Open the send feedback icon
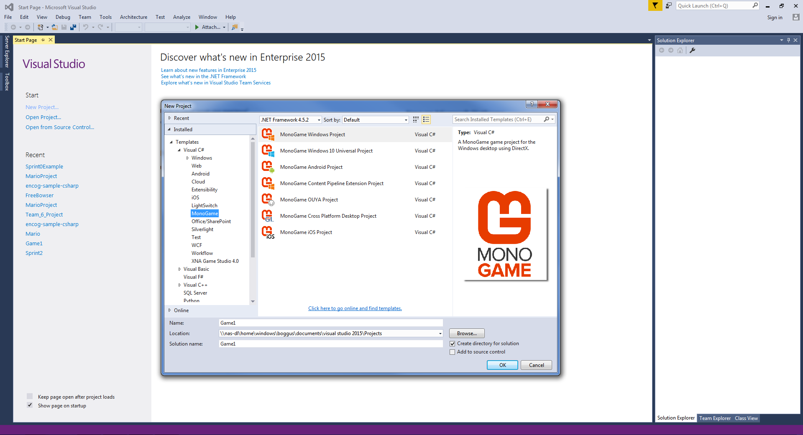Viewport: 803px width, 435px height. (669, 5)
